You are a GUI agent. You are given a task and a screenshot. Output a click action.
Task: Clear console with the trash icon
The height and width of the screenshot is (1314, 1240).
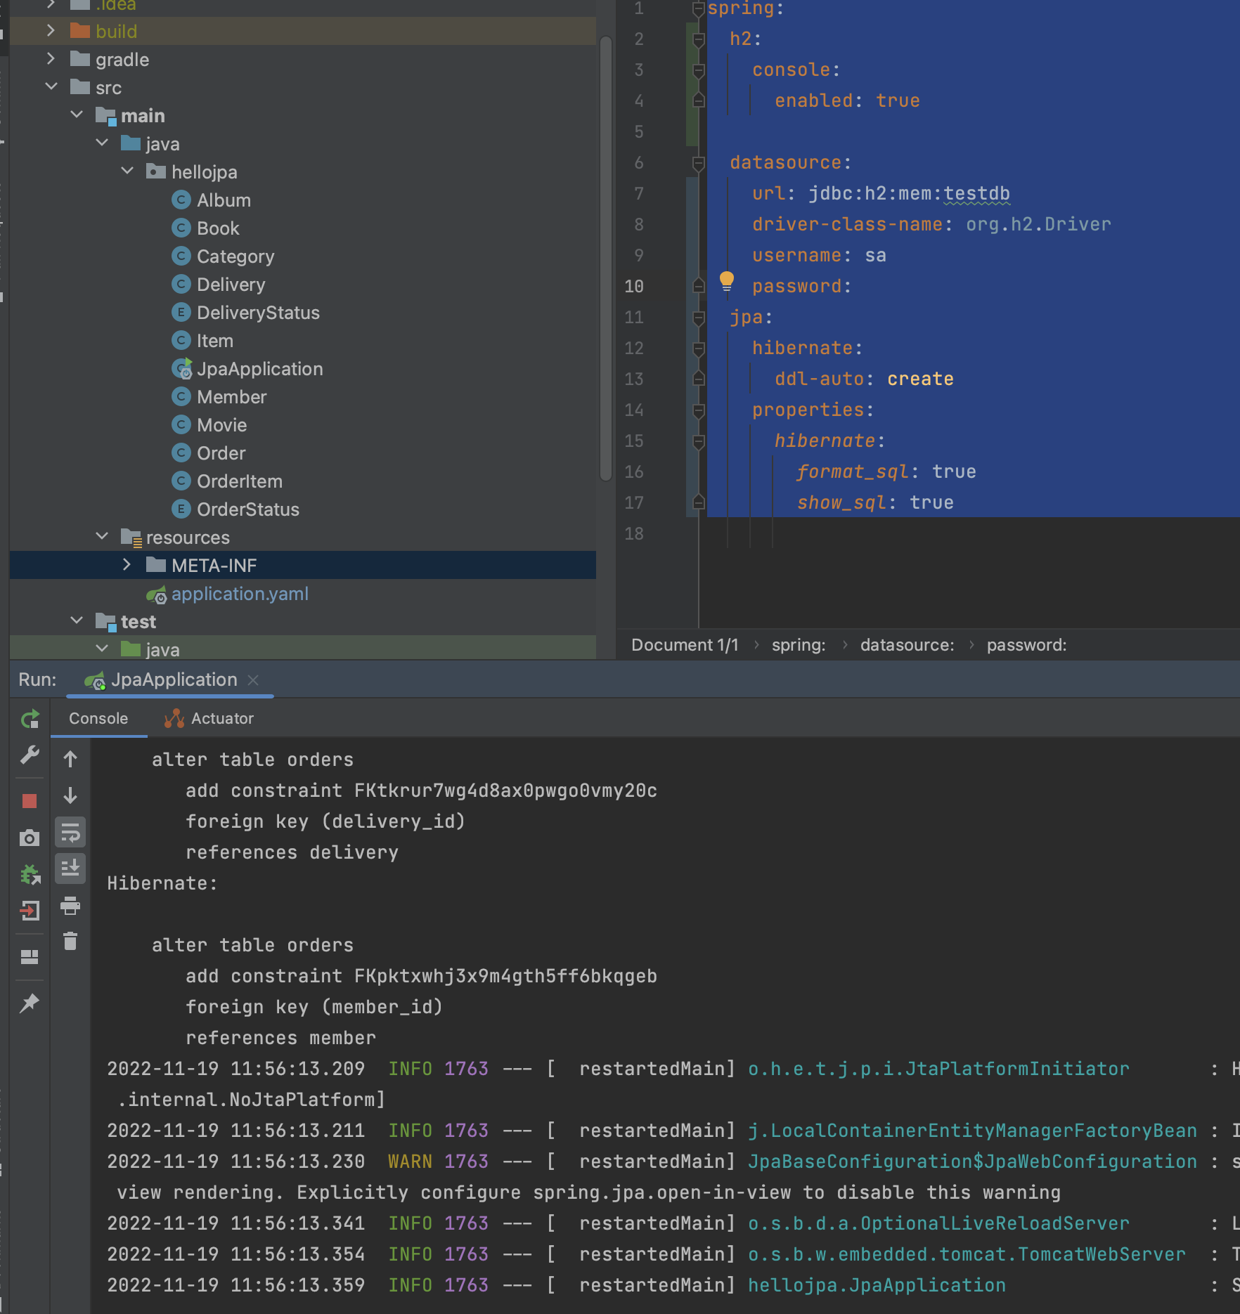70,942
